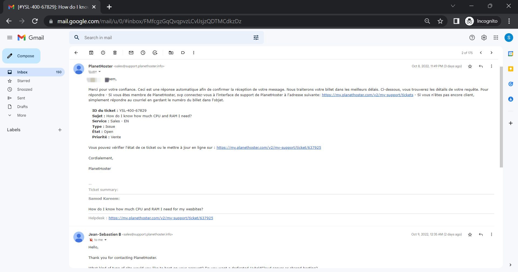Screen dimensions: 518x272
Task: Bookmark this page star icon
Action: click(x=440, y=21)
